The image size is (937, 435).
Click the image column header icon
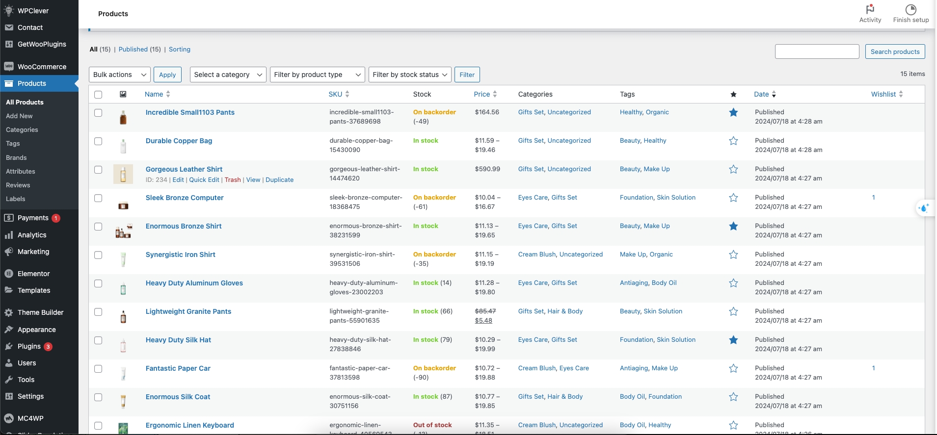click(123, 94)
